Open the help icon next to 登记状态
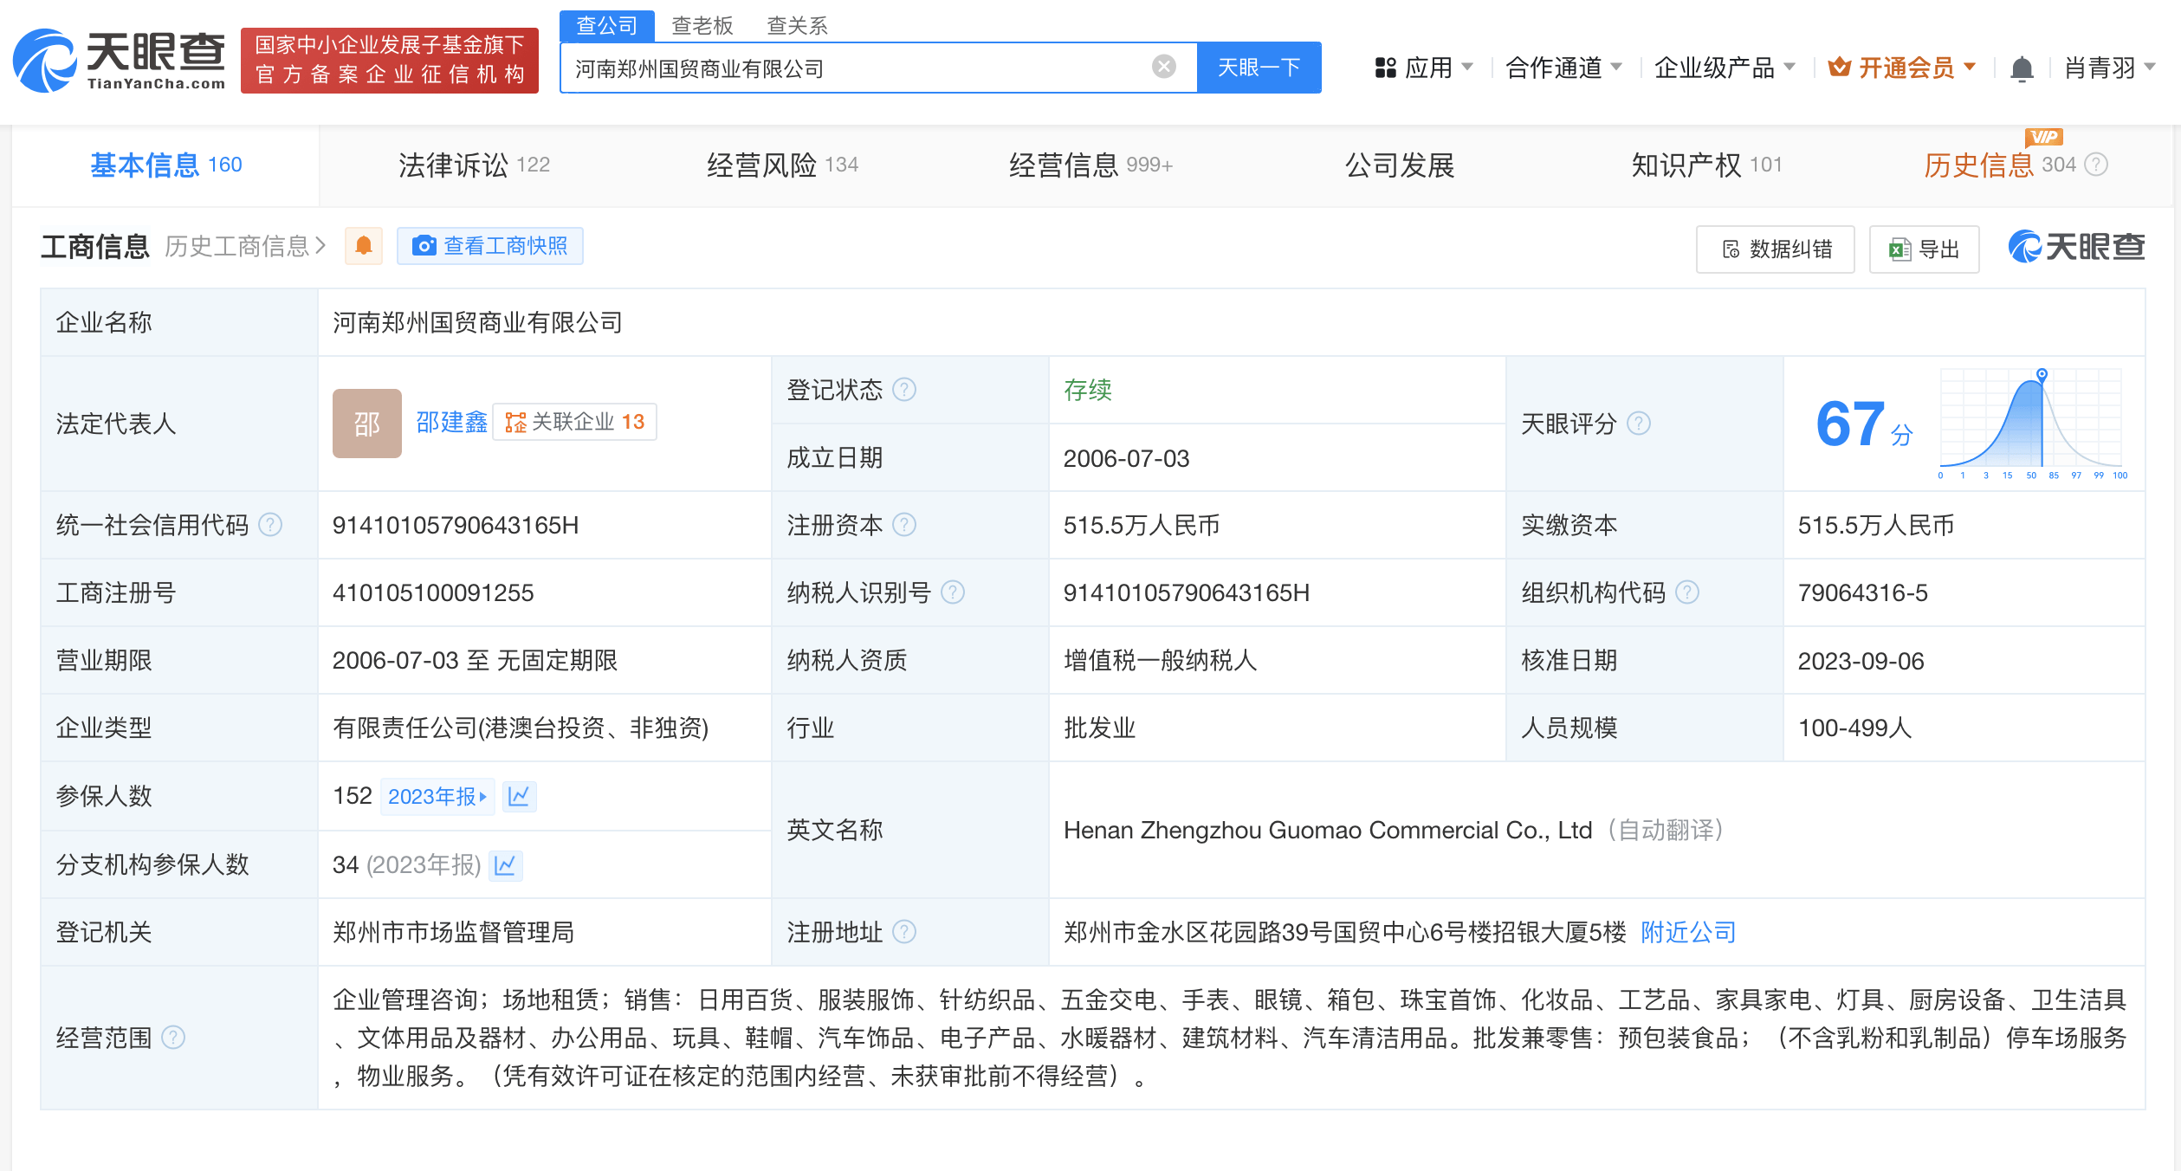Viewport: 2181px width, 1171px height. point(903,390)
